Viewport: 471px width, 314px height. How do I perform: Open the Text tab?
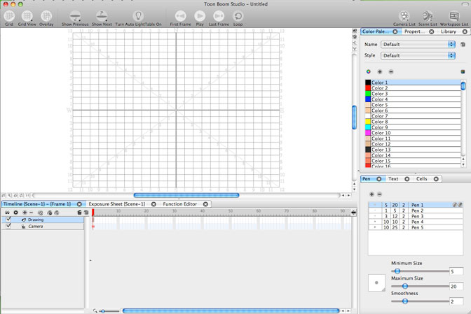pos(393,179)
